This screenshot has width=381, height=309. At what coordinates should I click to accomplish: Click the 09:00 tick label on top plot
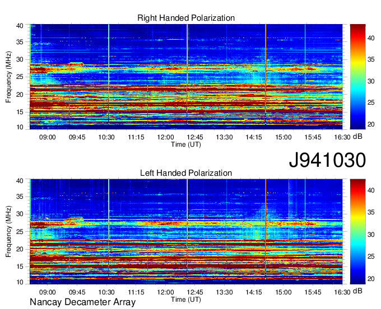pos(48,137)
